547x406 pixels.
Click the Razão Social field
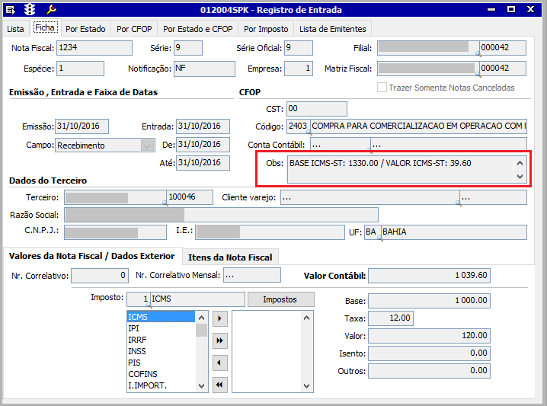[x=221, y=215]
